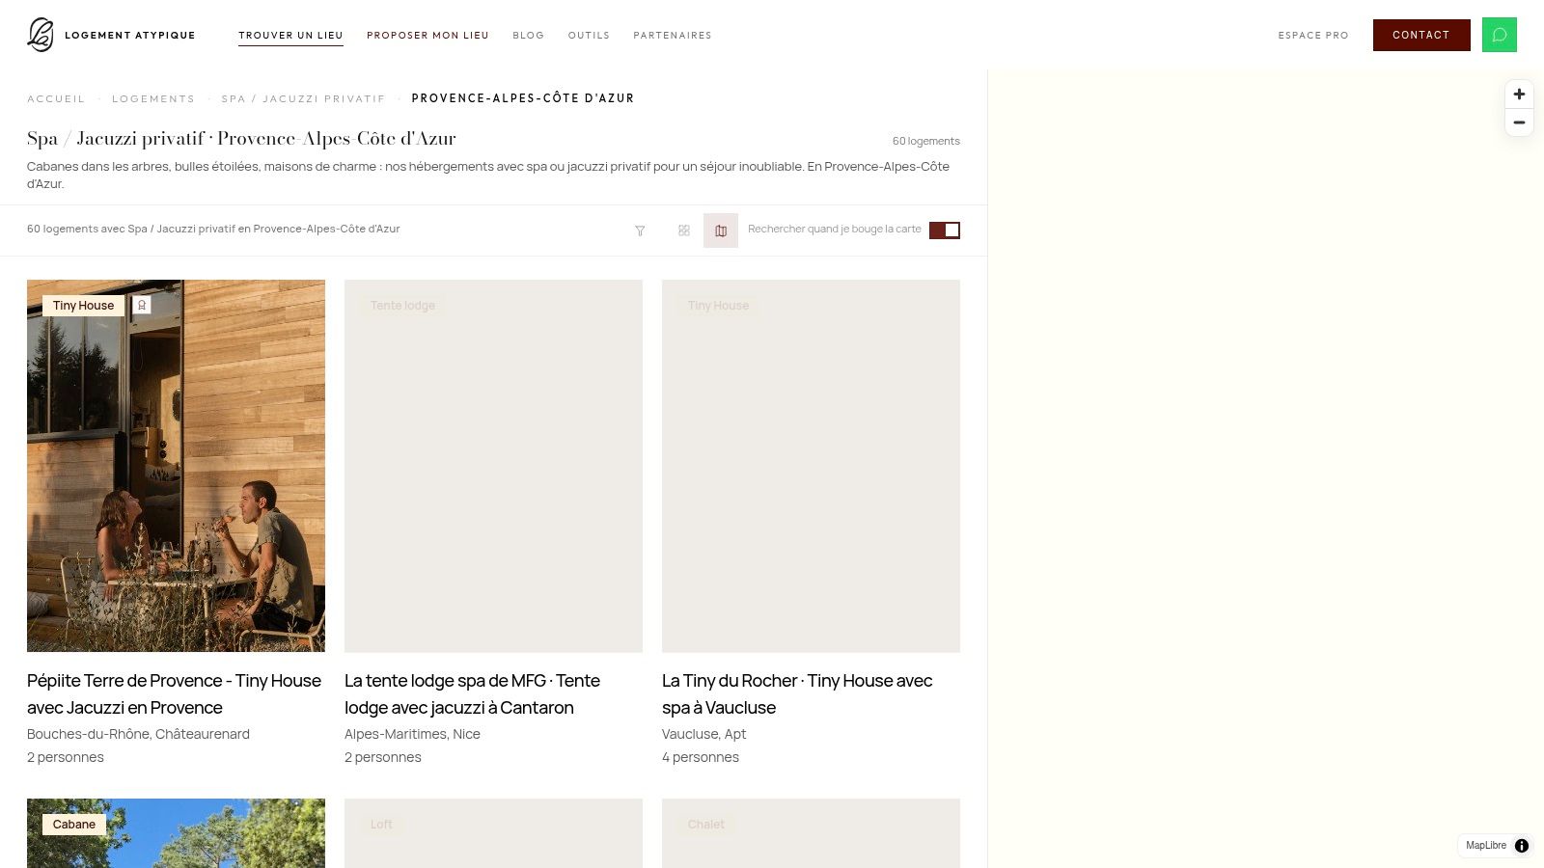
Task: Click the MapLibre attribution link
Action: point(1486,846)
